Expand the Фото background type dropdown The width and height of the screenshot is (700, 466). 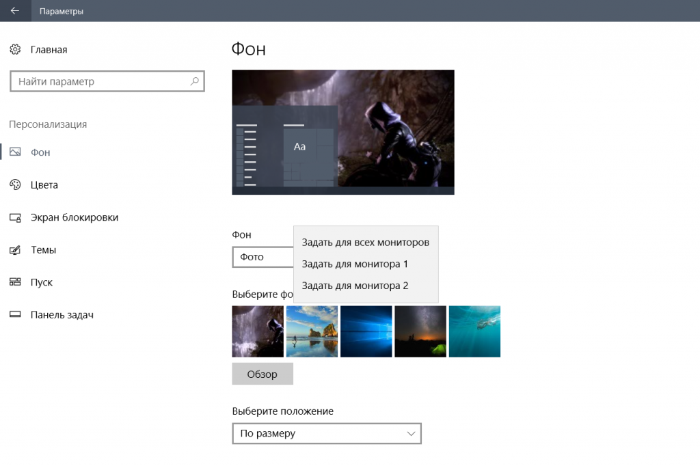point(263,257)
